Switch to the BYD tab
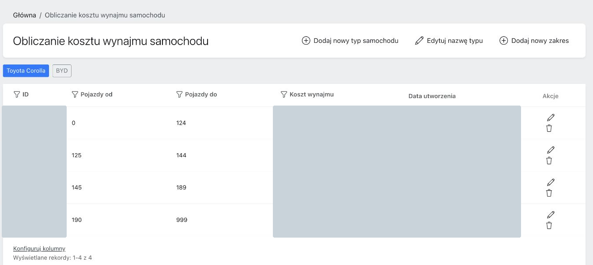 click(x=62, y=71)
